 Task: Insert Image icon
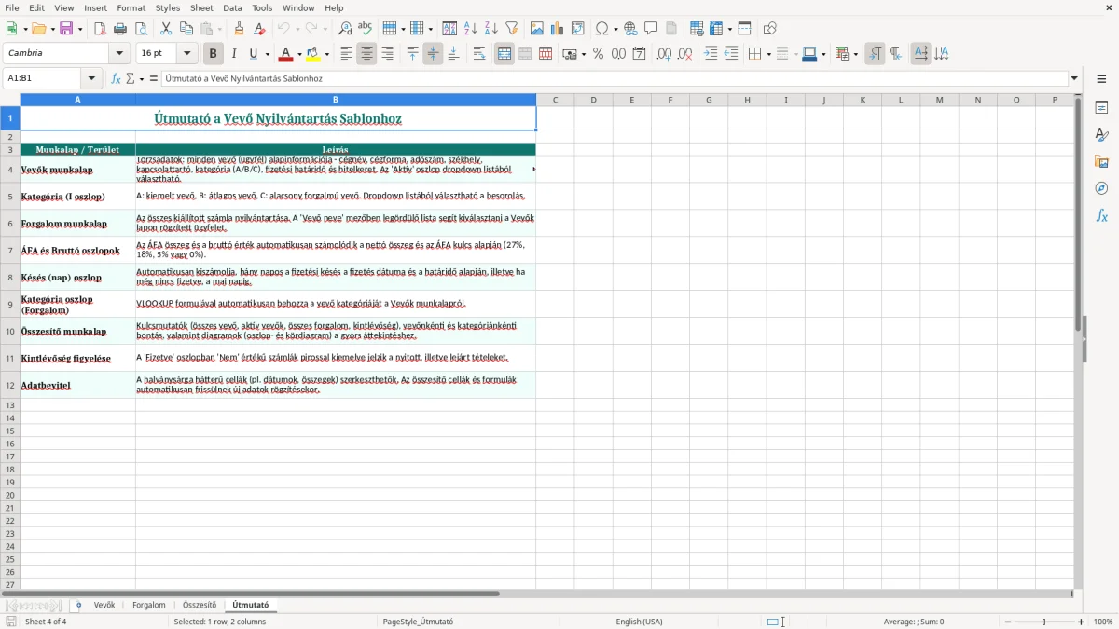(537, 29)
